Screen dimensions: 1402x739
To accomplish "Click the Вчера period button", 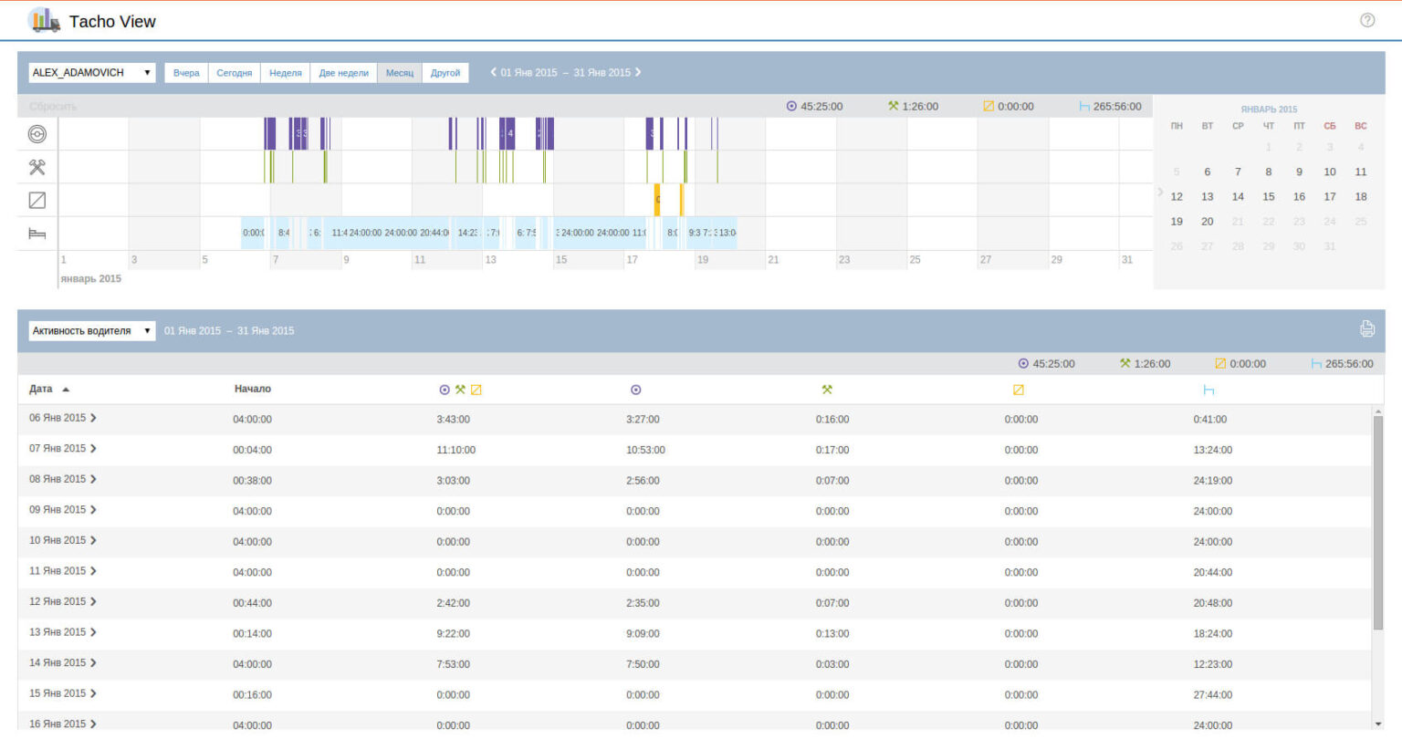I will tap(186, 73).
